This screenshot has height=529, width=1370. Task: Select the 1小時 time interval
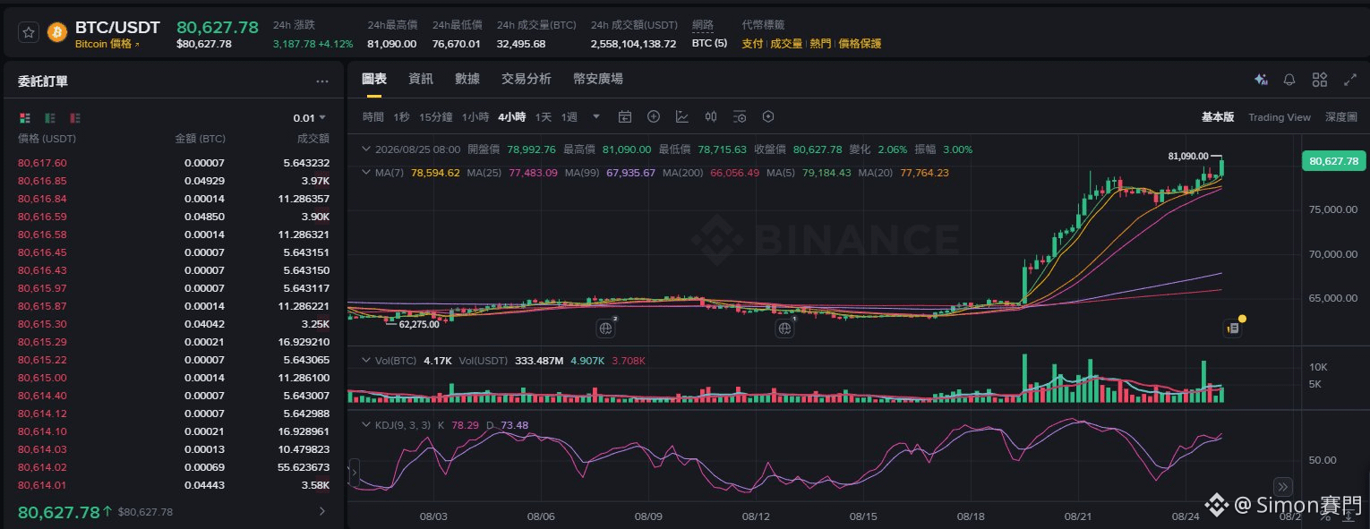(475, 117)
